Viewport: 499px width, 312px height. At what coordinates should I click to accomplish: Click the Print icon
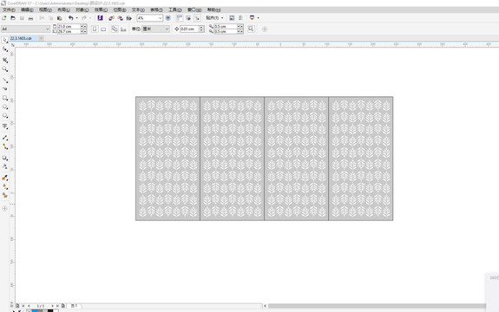(30, 18)
